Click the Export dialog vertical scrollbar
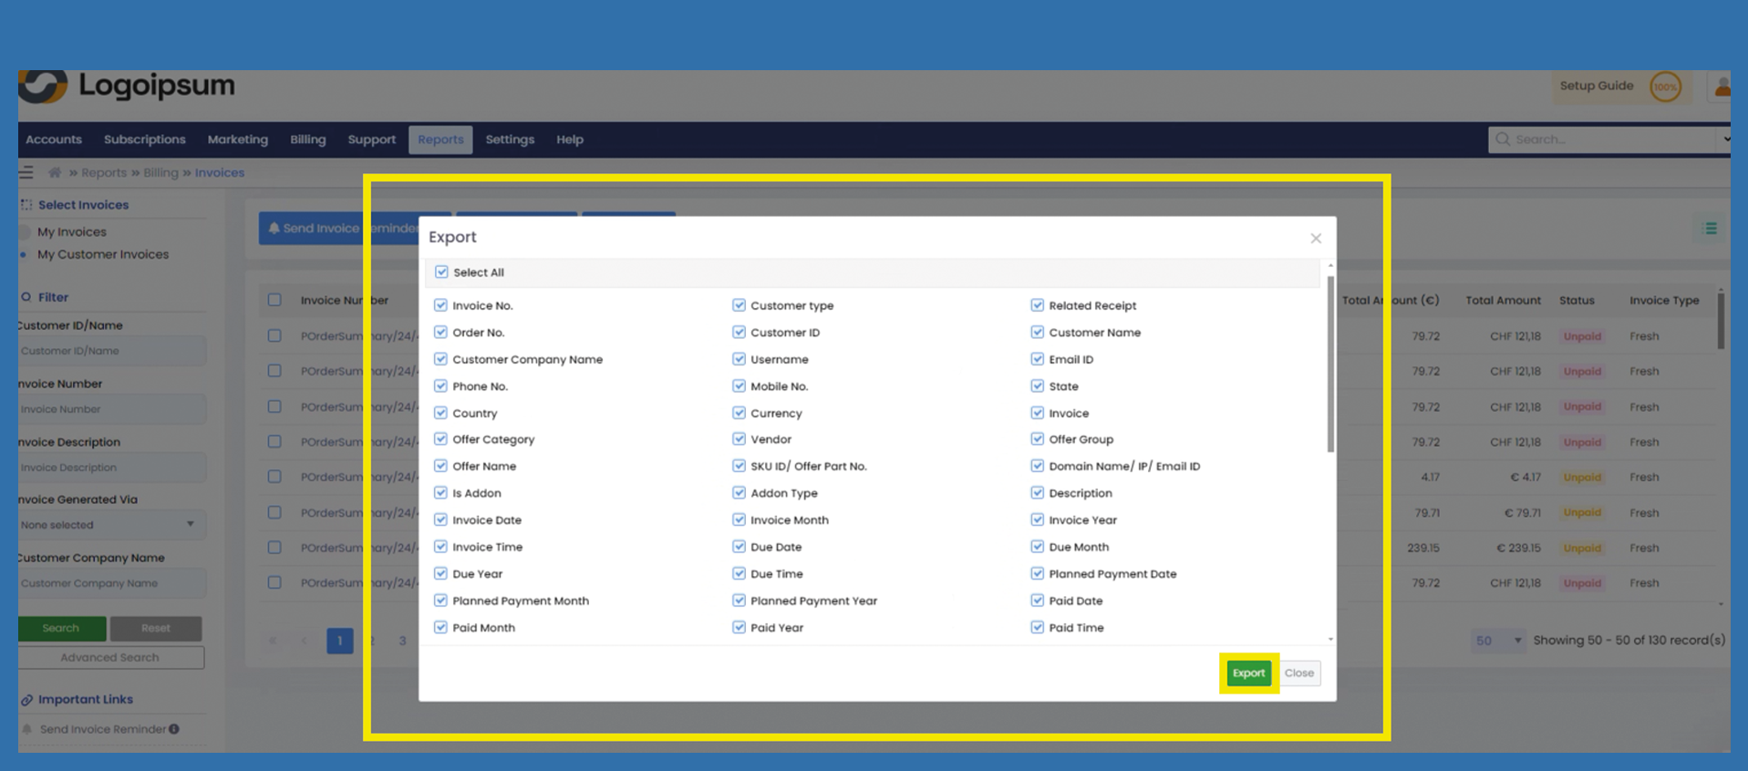Image resolution: width=1748 pixels, height=771 pixels. [1329, 365]
